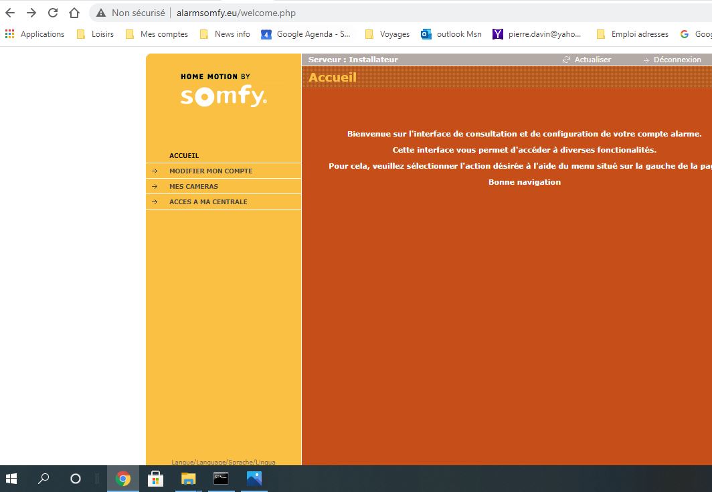Click the browser forward arrow
712x492 pixels.
(x=31, y=13)
